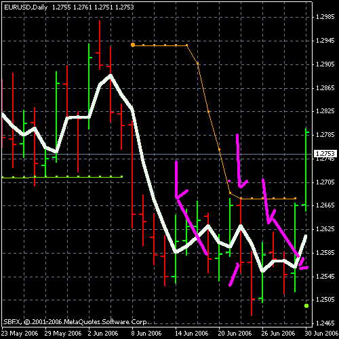Click the 14 Jun 2006 date label
Image resolution: width=339 pixels, height=339 pixels.
pos(192,333)
